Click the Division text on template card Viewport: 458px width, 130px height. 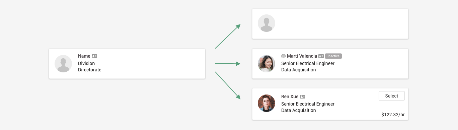[86, 63]
